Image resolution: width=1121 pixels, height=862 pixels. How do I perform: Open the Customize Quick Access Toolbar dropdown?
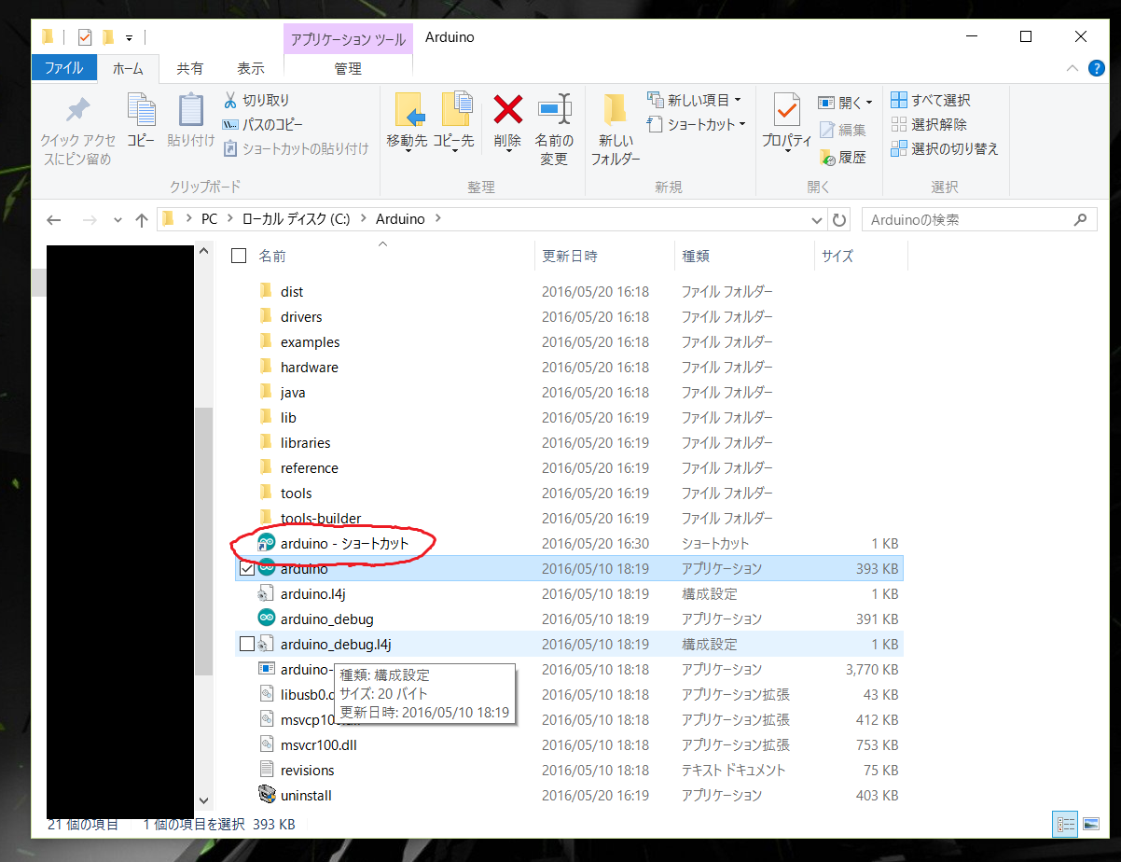(129, 38)
